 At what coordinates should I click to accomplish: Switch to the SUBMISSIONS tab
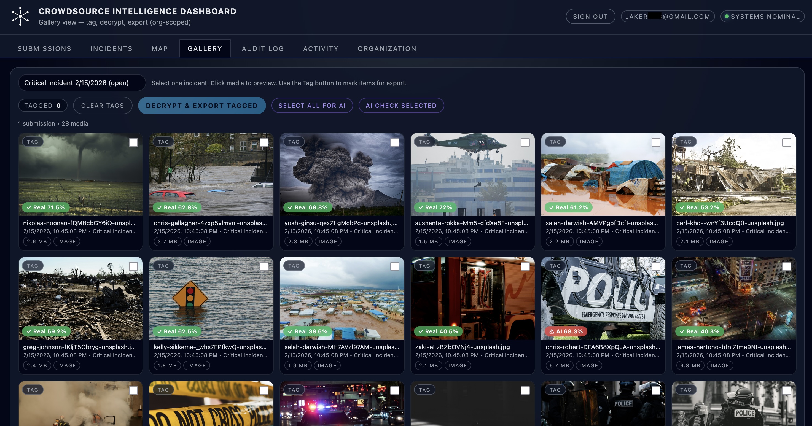(x=44, y=48)
